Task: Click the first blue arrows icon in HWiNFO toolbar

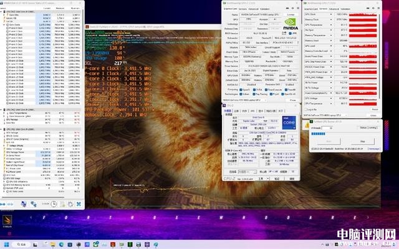Action: 2,204
